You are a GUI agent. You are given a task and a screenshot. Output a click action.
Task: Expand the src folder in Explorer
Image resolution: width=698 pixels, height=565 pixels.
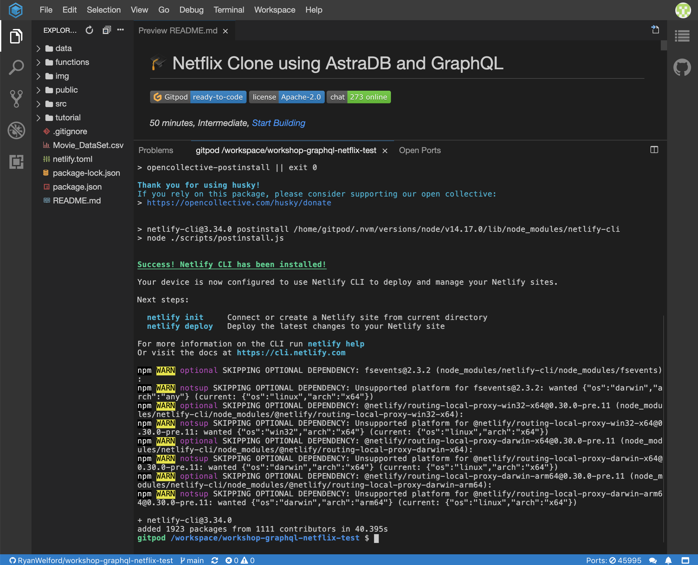[60, 104]
